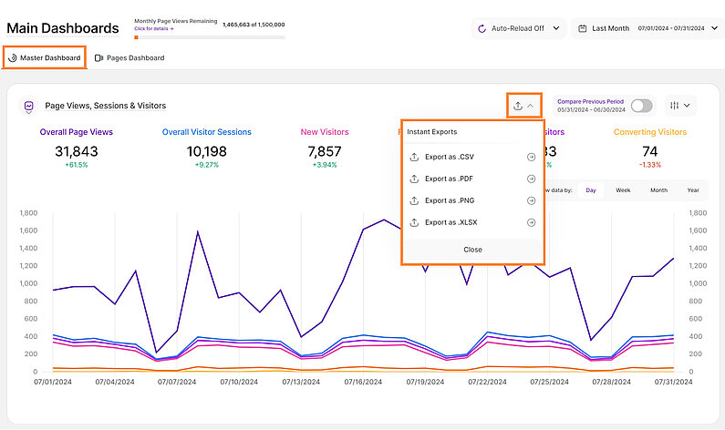Image resolution: width=725 pixels, height=430 pixels.
Task: Enable the Compare Previous Period toggle
Action: pyautogui.click(x=641, y=106)
